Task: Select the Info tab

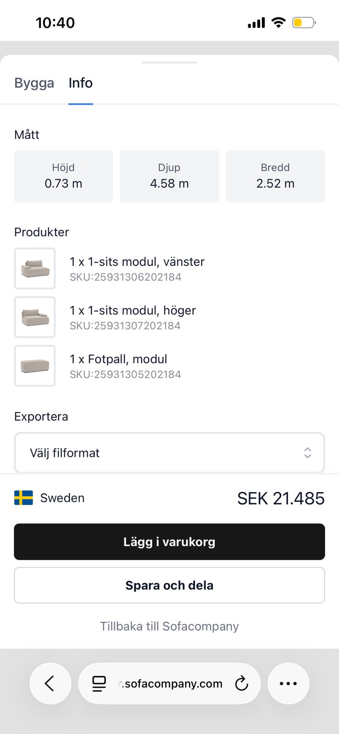Action: coord(81,83)
